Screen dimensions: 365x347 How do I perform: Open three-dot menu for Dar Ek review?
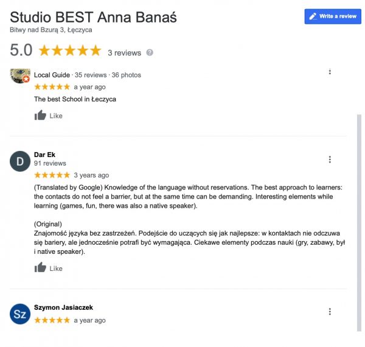coord(330,159)
